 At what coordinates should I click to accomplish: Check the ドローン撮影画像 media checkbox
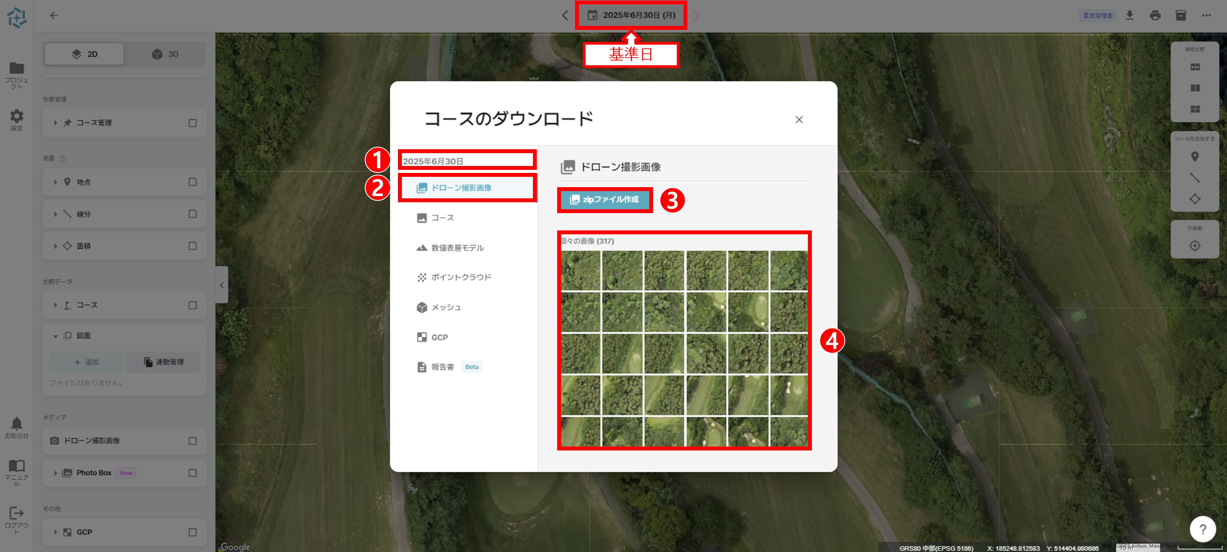[x=192, y=440]
